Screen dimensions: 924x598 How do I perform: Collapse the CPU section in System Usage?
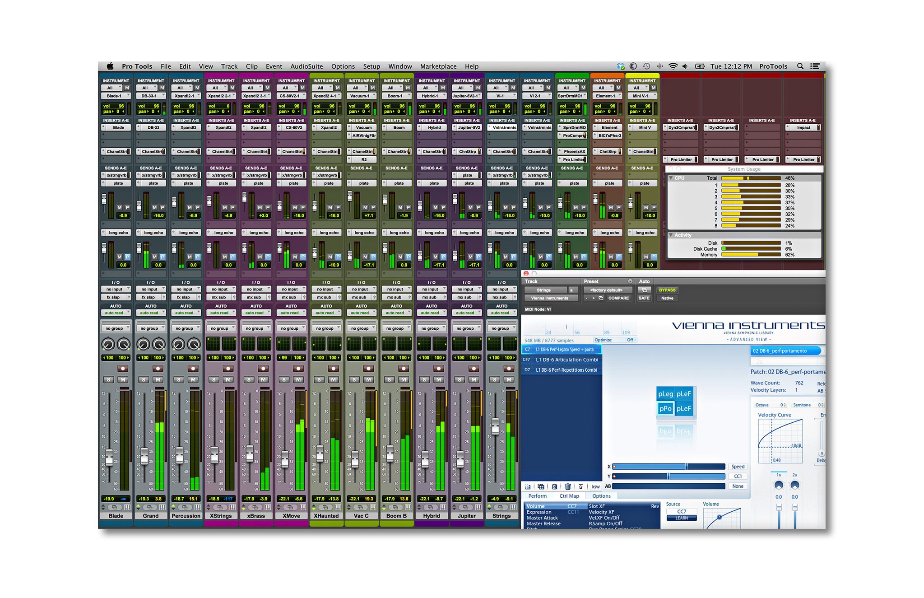coord(671,178)
